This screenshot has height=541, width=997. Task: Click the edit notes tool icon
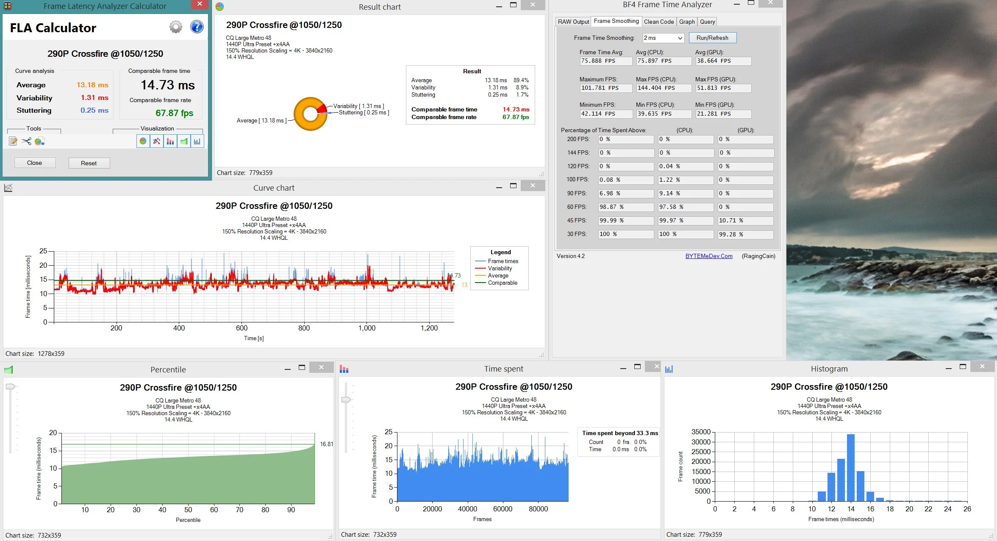pos(13,141)
